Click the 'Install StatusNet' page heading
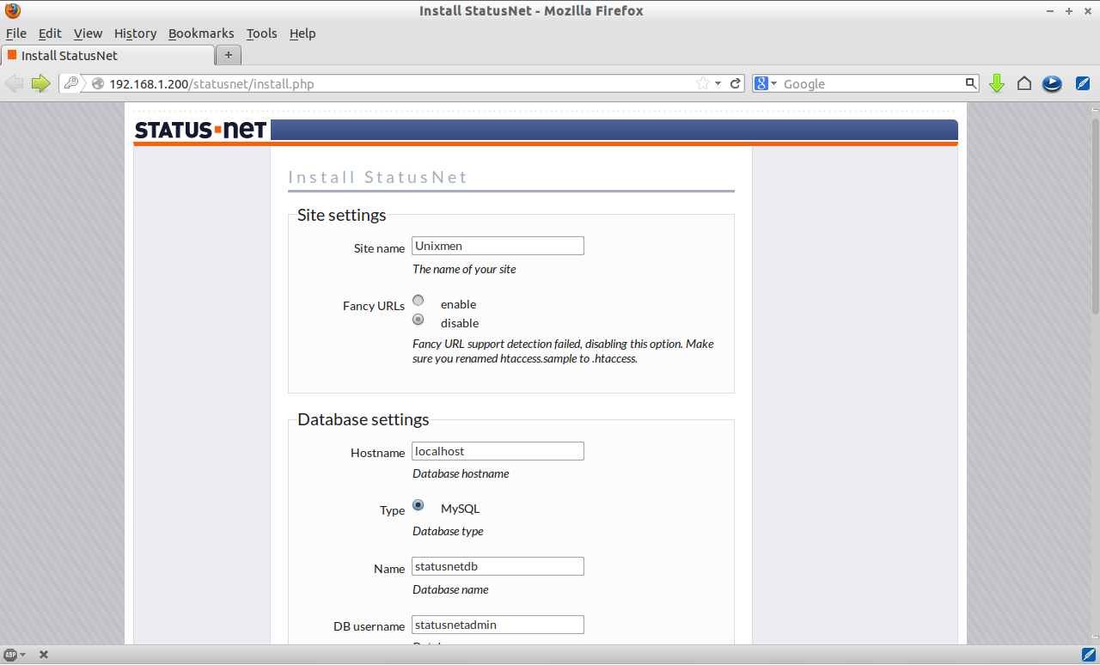Image resolution: width=1100 pixels, height=665 pixels. coord(377,177)
